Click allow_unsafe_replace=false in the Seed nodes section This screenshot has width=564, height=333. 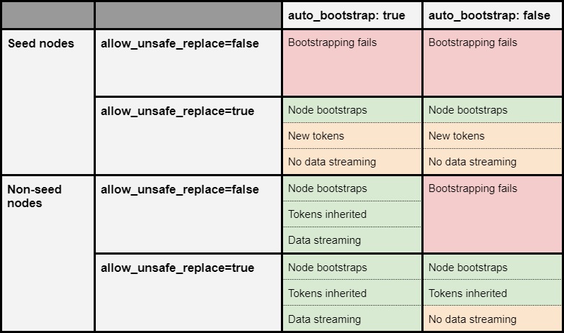tap(179, 43)
